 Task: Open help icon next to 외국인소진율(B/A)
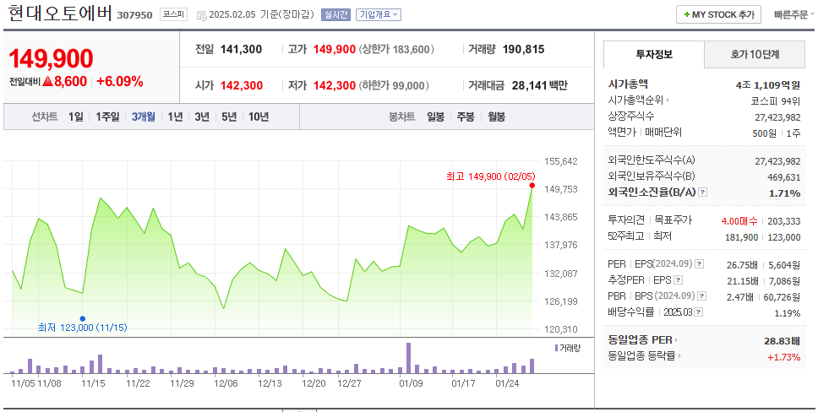[x=703, y=192]
